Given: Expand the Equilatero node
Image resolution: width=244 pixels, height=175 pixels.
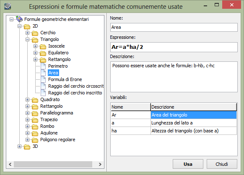Looking at the screenshot, I should coord(35,53).
